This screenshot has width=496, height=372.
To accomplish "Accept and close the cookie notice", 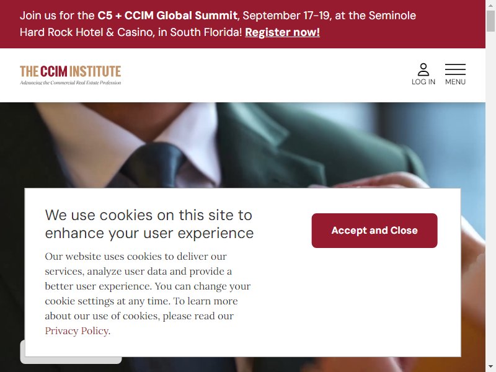I will (374, 231).
